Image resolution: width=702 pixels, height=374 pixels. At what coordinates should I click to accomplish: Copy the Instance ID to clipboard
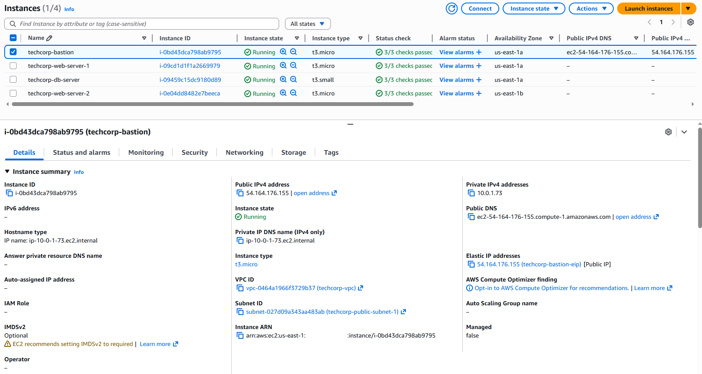point(9,193)
